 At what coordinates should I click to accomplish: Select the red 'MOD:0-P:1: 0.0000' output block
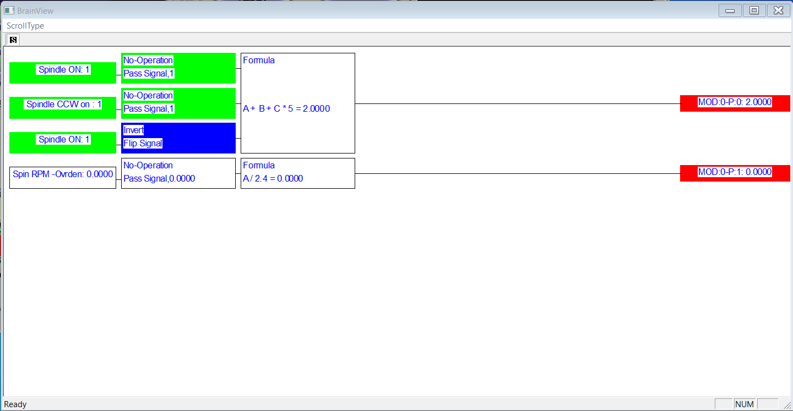pyautogui.click(x=735, y=173)
